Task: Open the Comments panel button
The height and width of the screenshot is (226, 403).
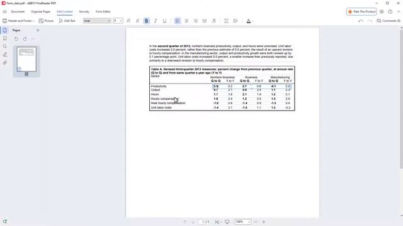Action: click(x=389, y=21)
